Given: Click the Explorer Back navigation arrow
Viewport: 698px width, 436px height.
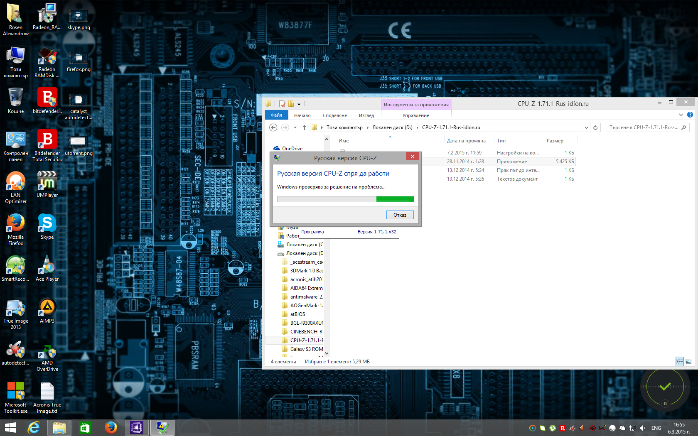Looking at the screenshot, I should (273, 127).
